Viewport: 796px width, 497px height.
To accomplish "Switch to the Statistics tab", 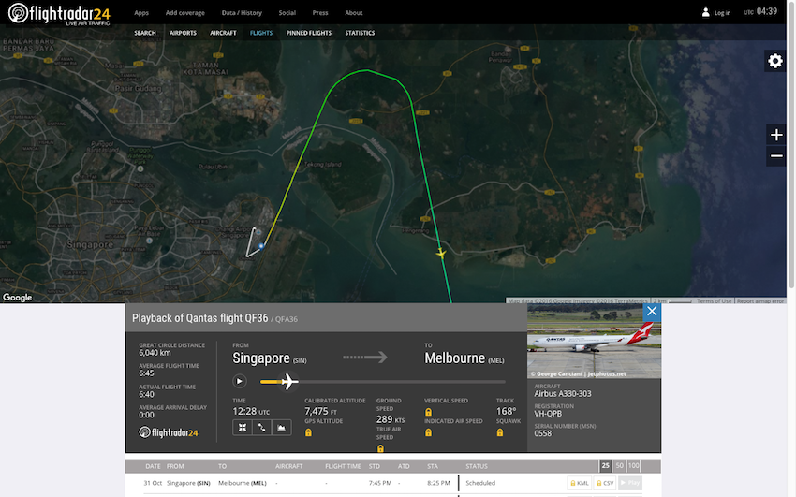I will (360, 33).
